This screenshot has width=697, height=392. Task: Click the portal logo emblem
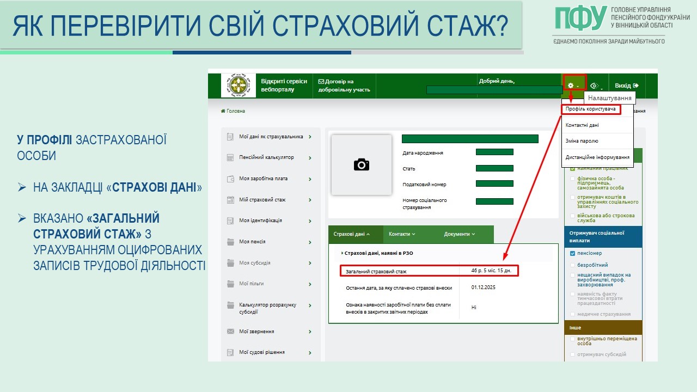pyautogui.click(x=239, y=85)
